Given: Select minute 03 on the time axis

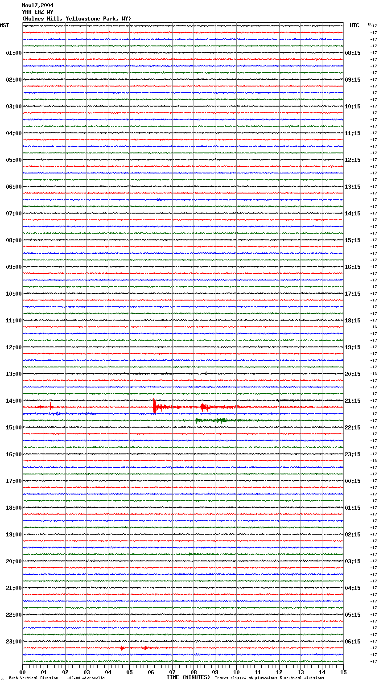Looking at the screenshot, I should (87, 672).
